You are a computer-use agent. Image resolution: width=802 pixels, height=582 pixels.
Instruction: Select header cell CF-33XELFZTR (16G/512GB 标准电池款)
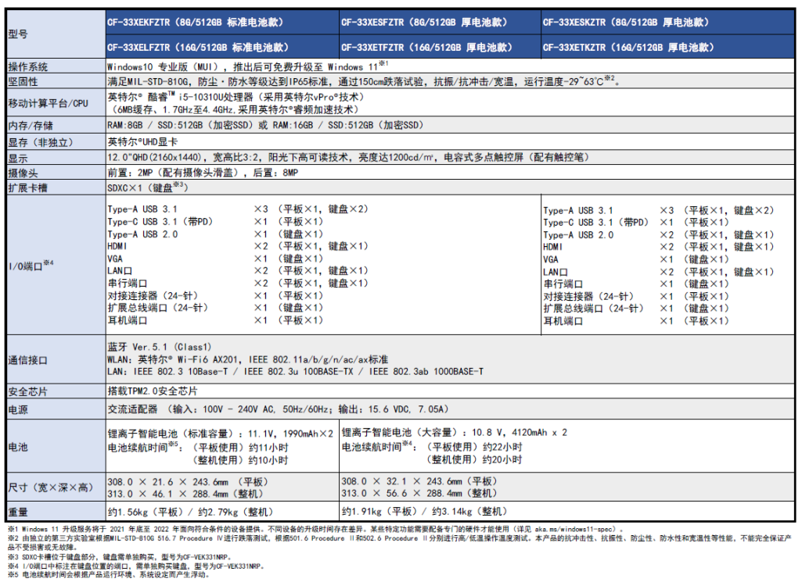coord(222,47)
